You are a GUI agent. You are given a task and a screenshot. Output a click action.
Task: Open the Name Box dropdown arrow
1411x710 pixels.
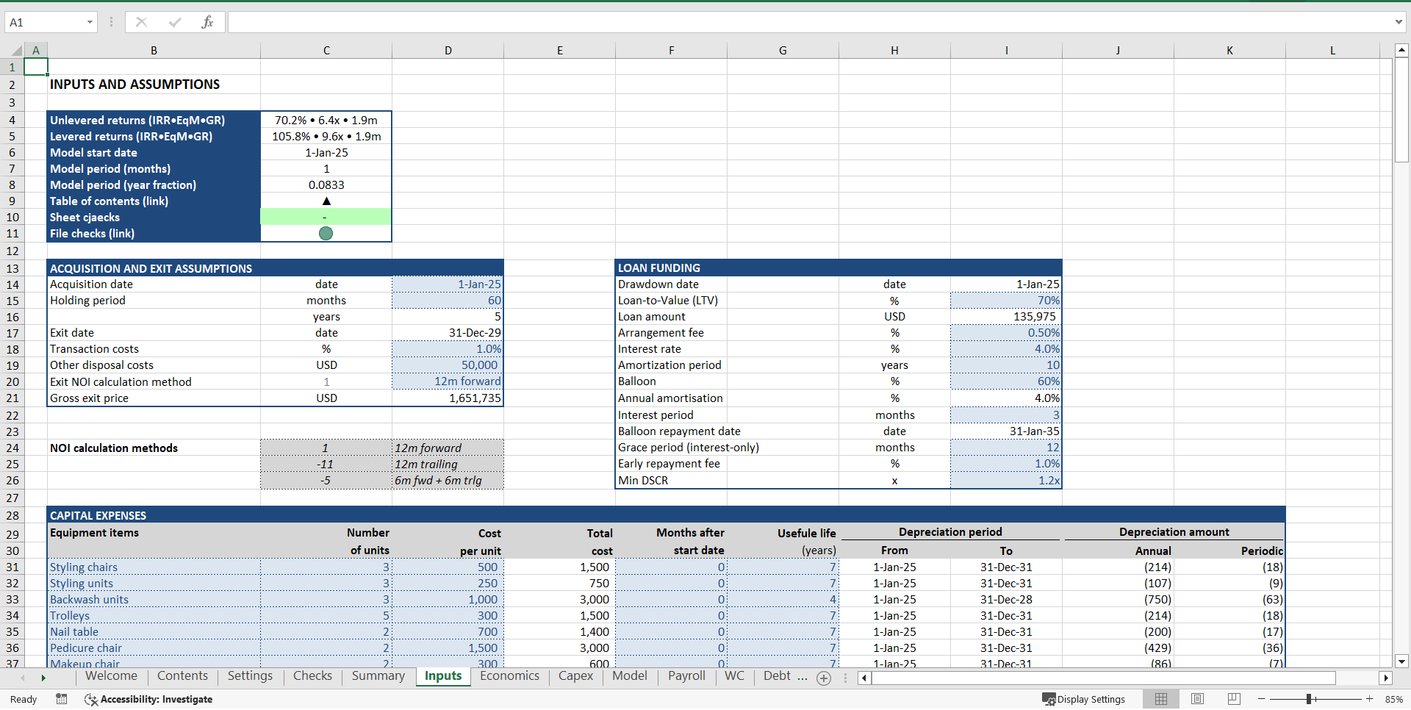[x=90, y=22]
